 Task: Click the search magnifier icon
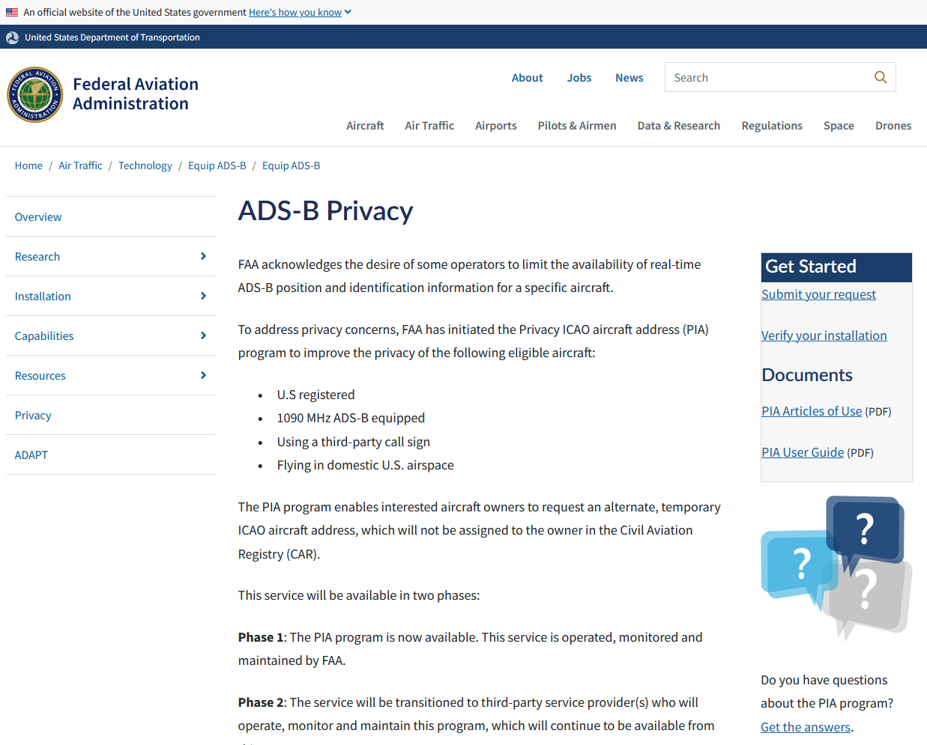pyautogui.click(x=881, y=77)
